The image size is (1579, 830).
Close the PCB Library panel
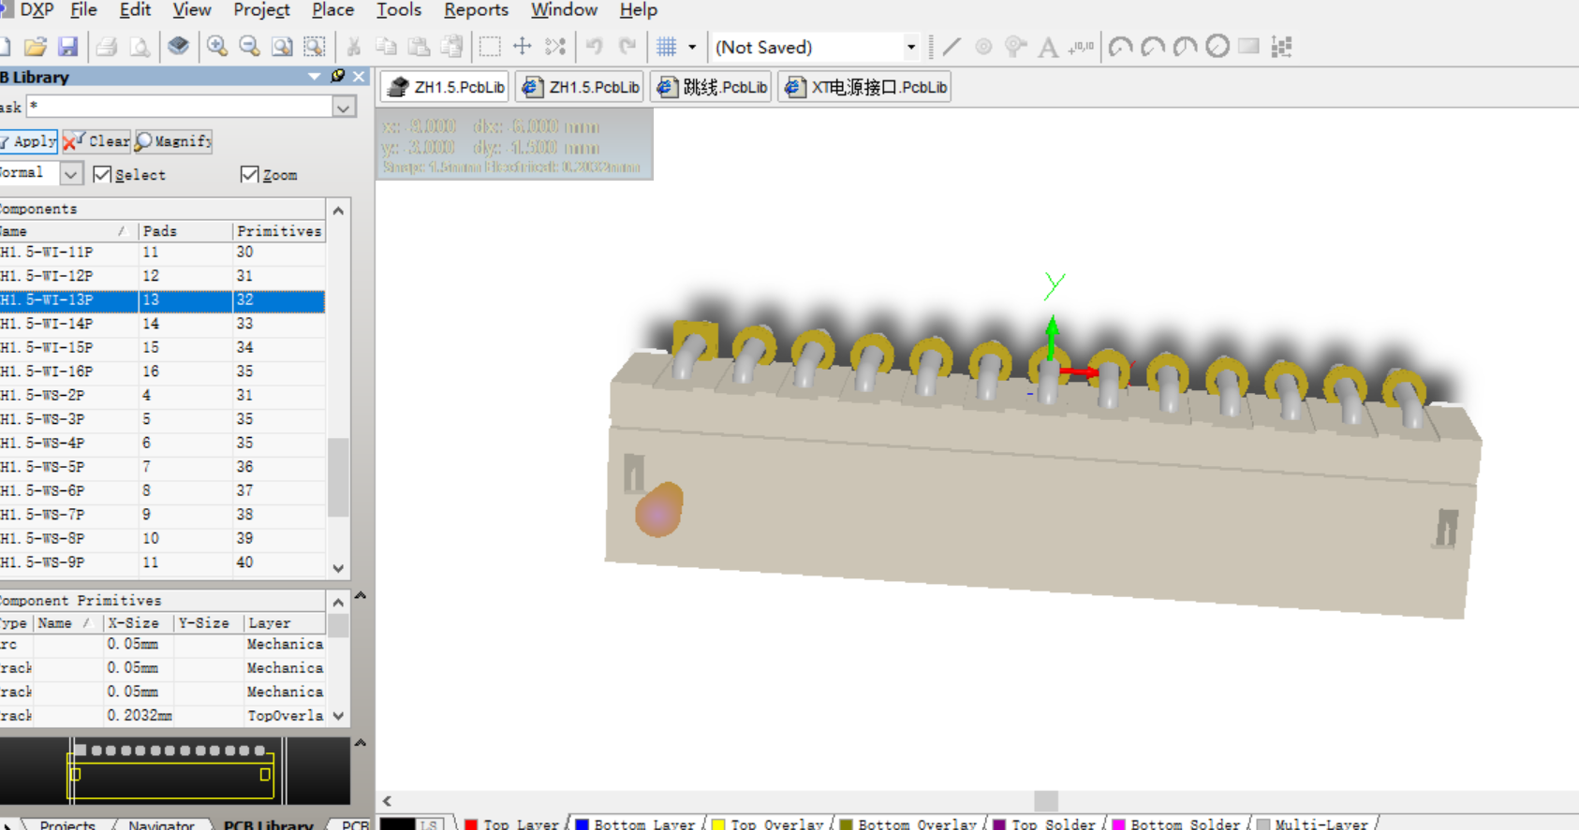tap(359, 77)
